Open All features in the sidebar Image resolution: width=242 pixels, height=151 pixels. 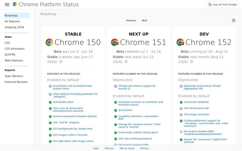coord(12,21)
